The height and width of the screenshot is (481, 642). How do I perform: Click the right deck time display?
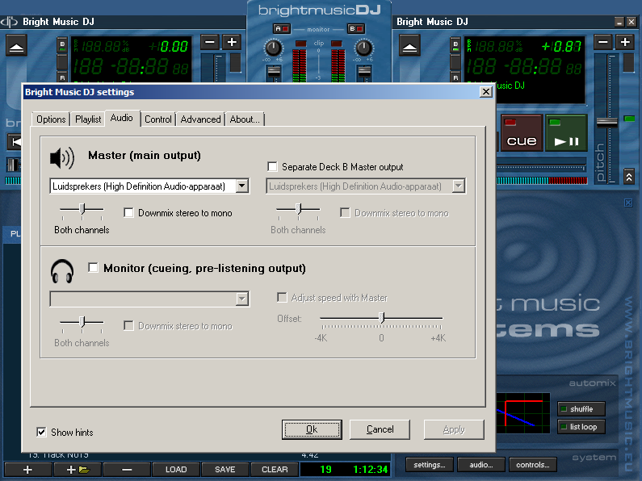pyautogui.click(x=525, y=67)
